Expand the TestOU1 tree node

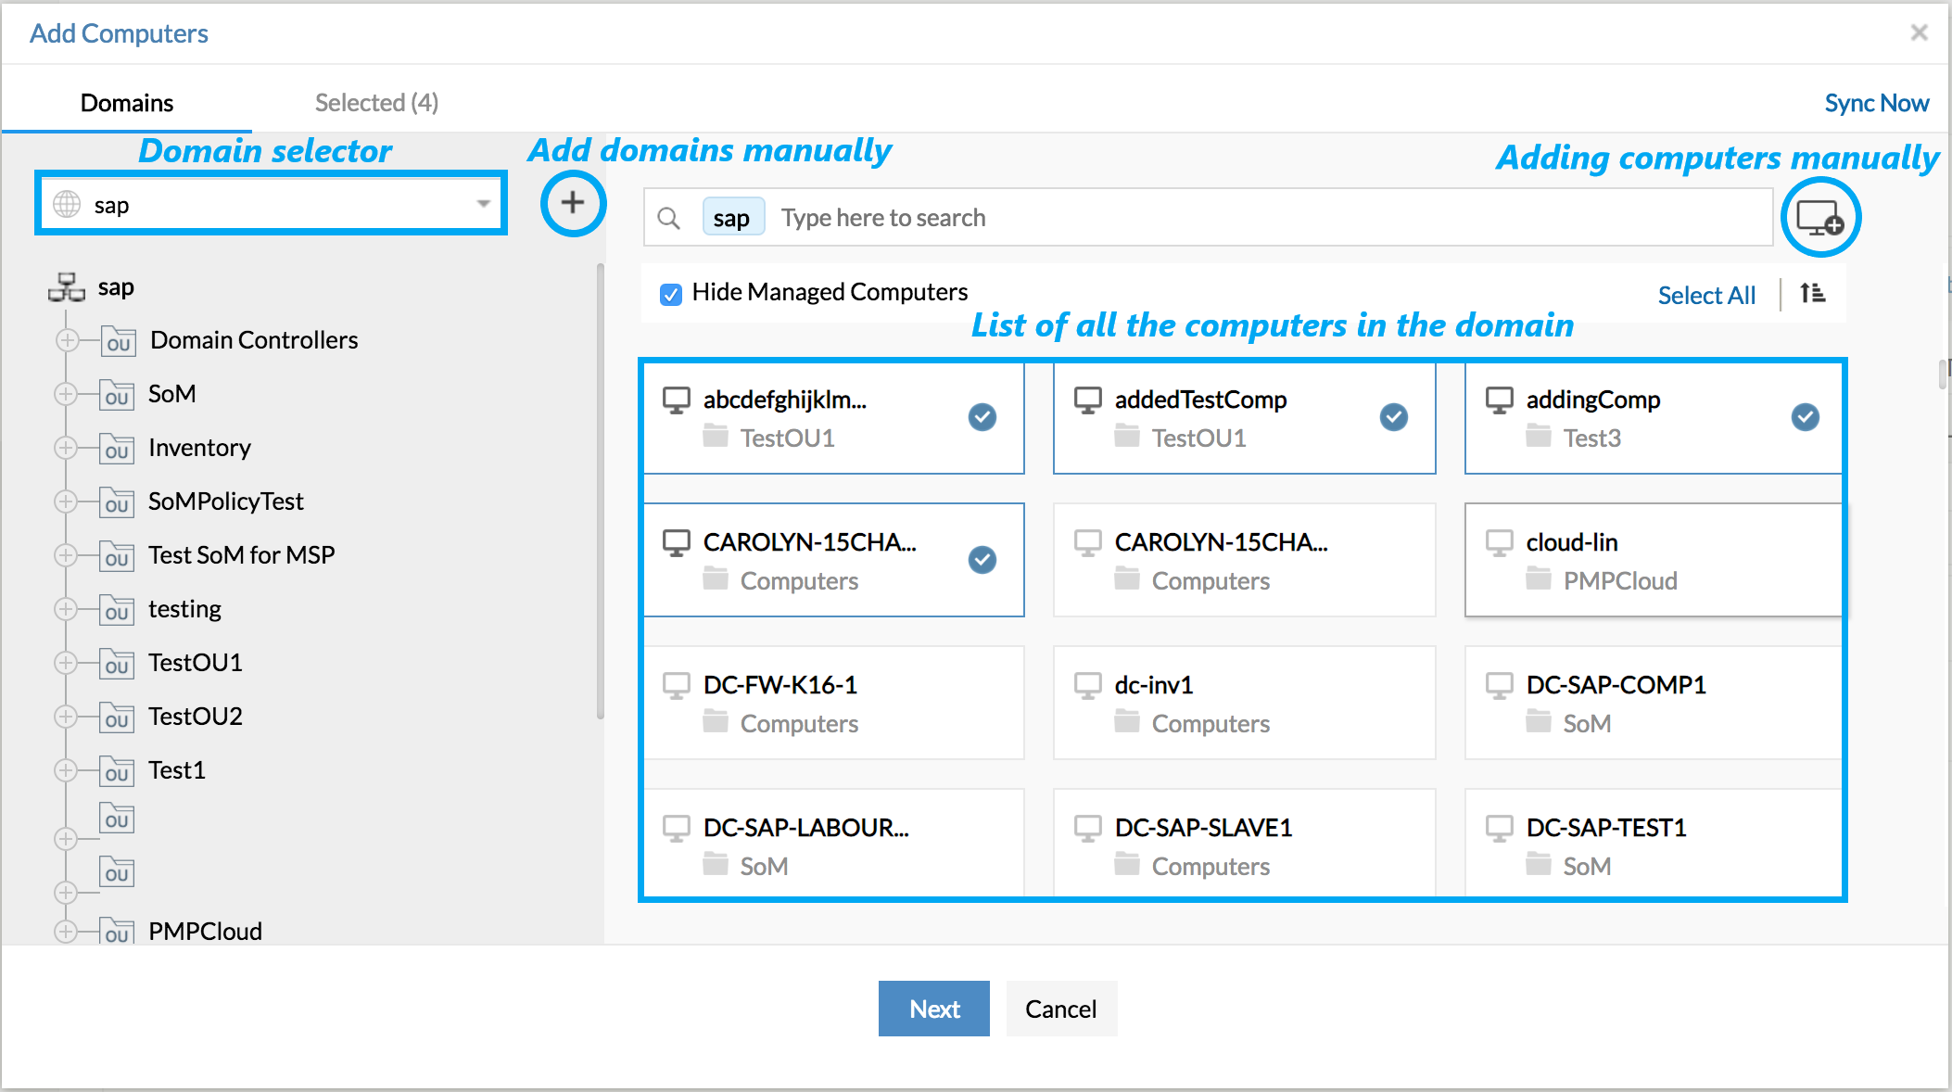(x=65, y=663)
